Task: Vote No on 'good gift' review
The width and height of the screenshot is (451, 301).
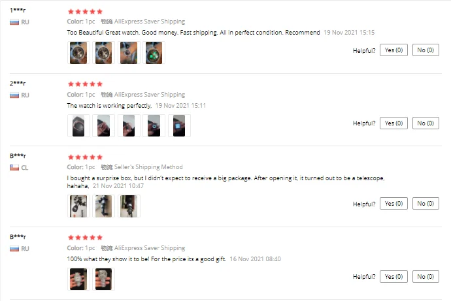Action: (426, 277)
